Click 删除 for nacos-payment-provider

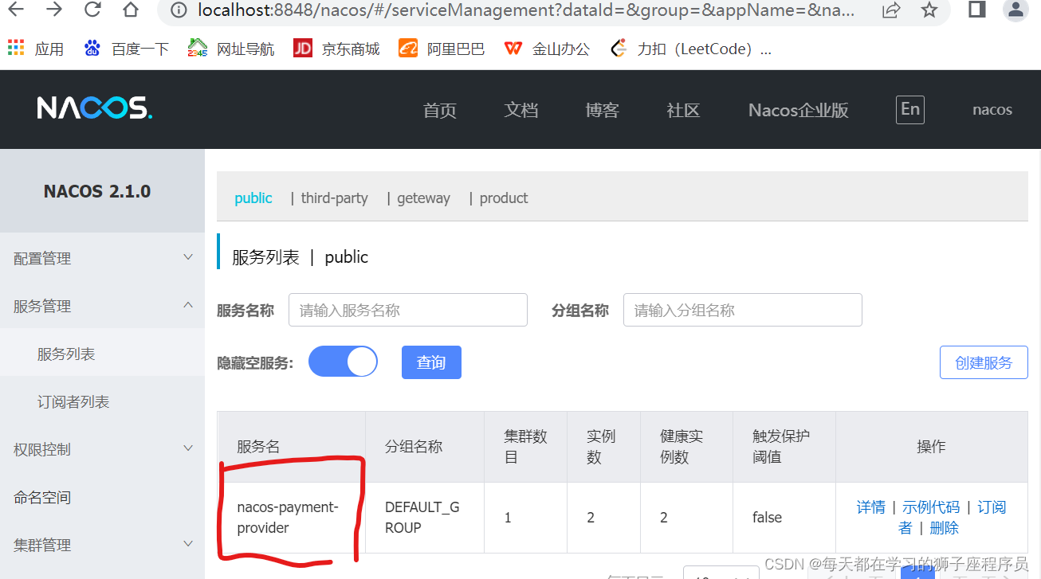click(944, 528)
